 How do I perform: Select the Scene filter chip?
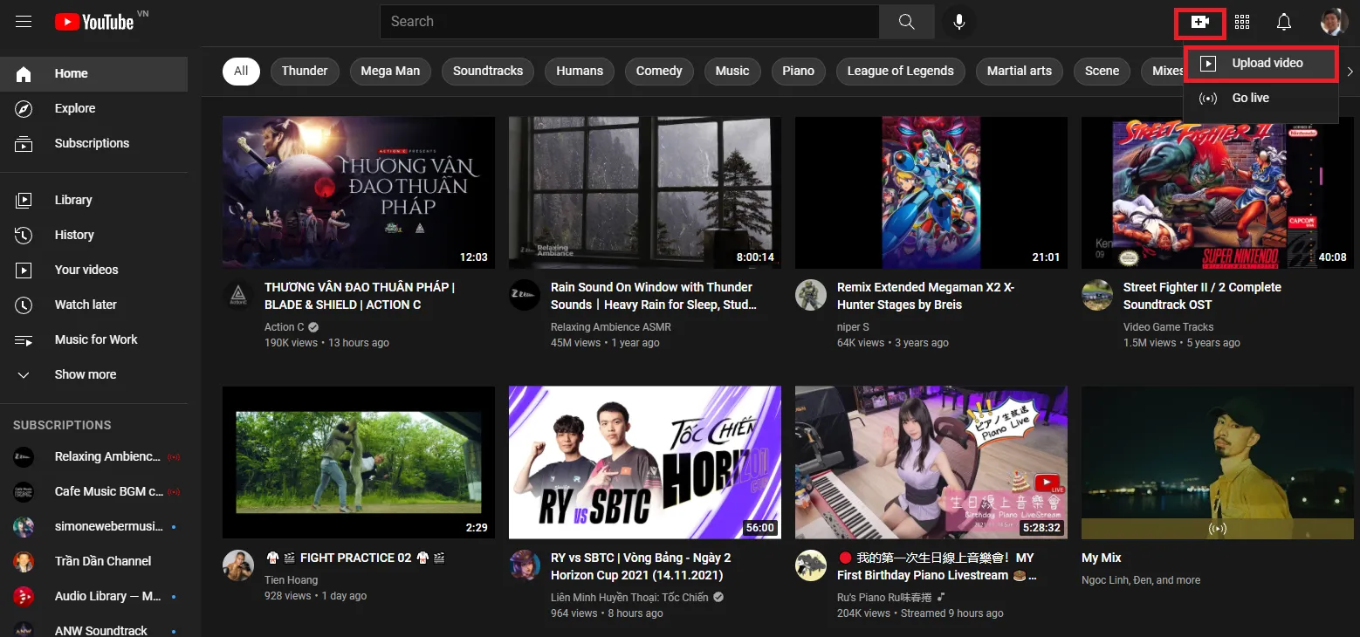[1102, 72]
